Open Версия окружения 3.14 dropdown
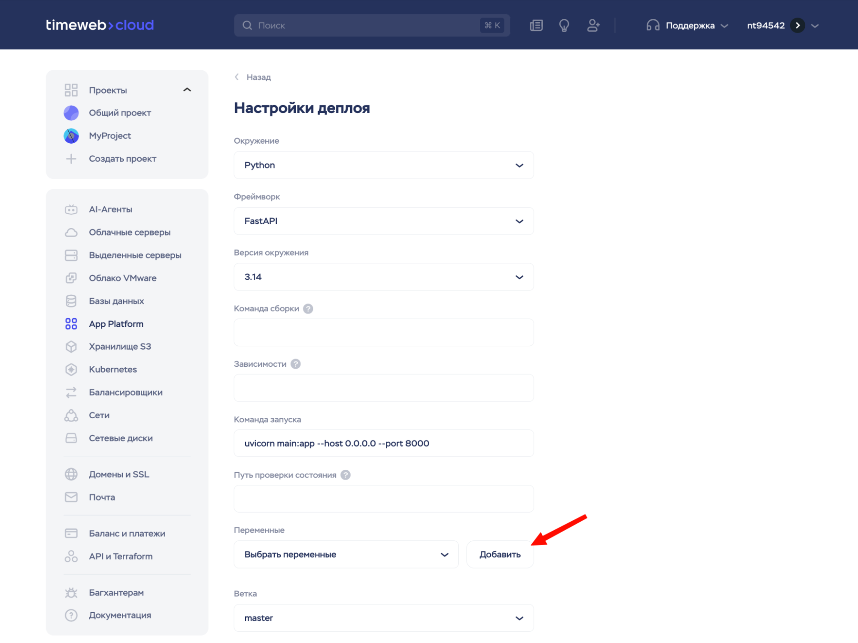858x643 pixels. [x=383, y=277]
